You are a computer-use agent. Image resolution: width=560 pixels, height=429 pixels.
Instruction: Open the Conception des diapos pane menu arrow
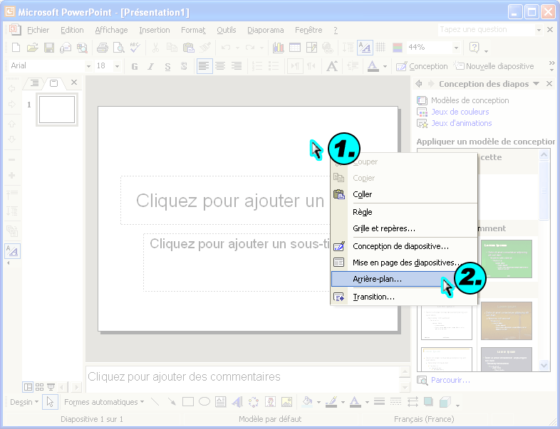pos(536,84)
